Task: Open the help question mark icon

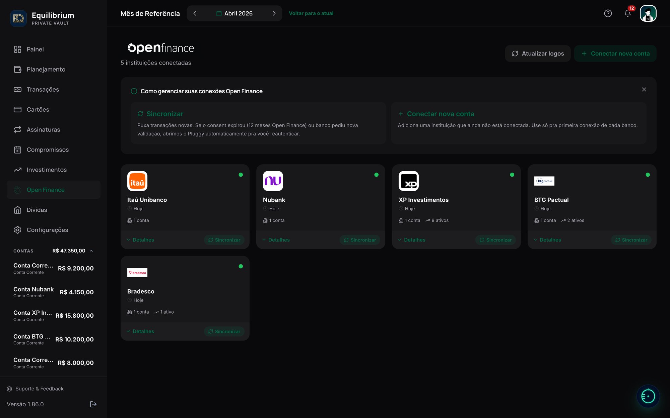Action: click(x=608, y=13)
